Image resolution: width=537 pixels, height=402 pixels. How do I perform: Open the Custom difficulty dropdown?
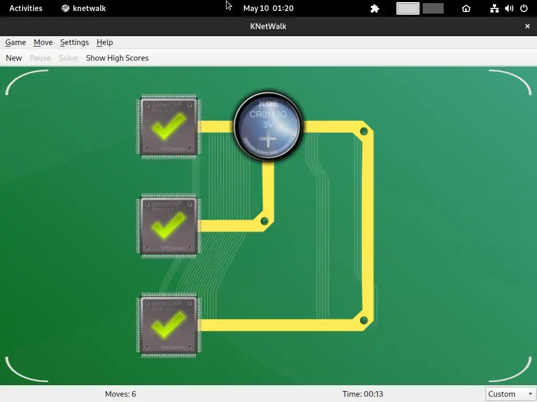click(x=510, y=394)
